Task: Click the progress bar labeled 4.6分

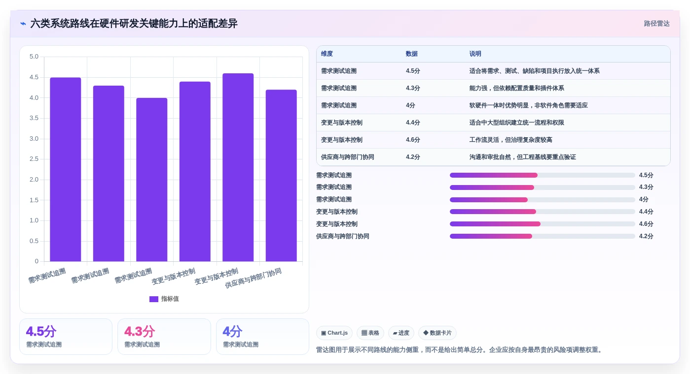Action: (x=543, y=224)
